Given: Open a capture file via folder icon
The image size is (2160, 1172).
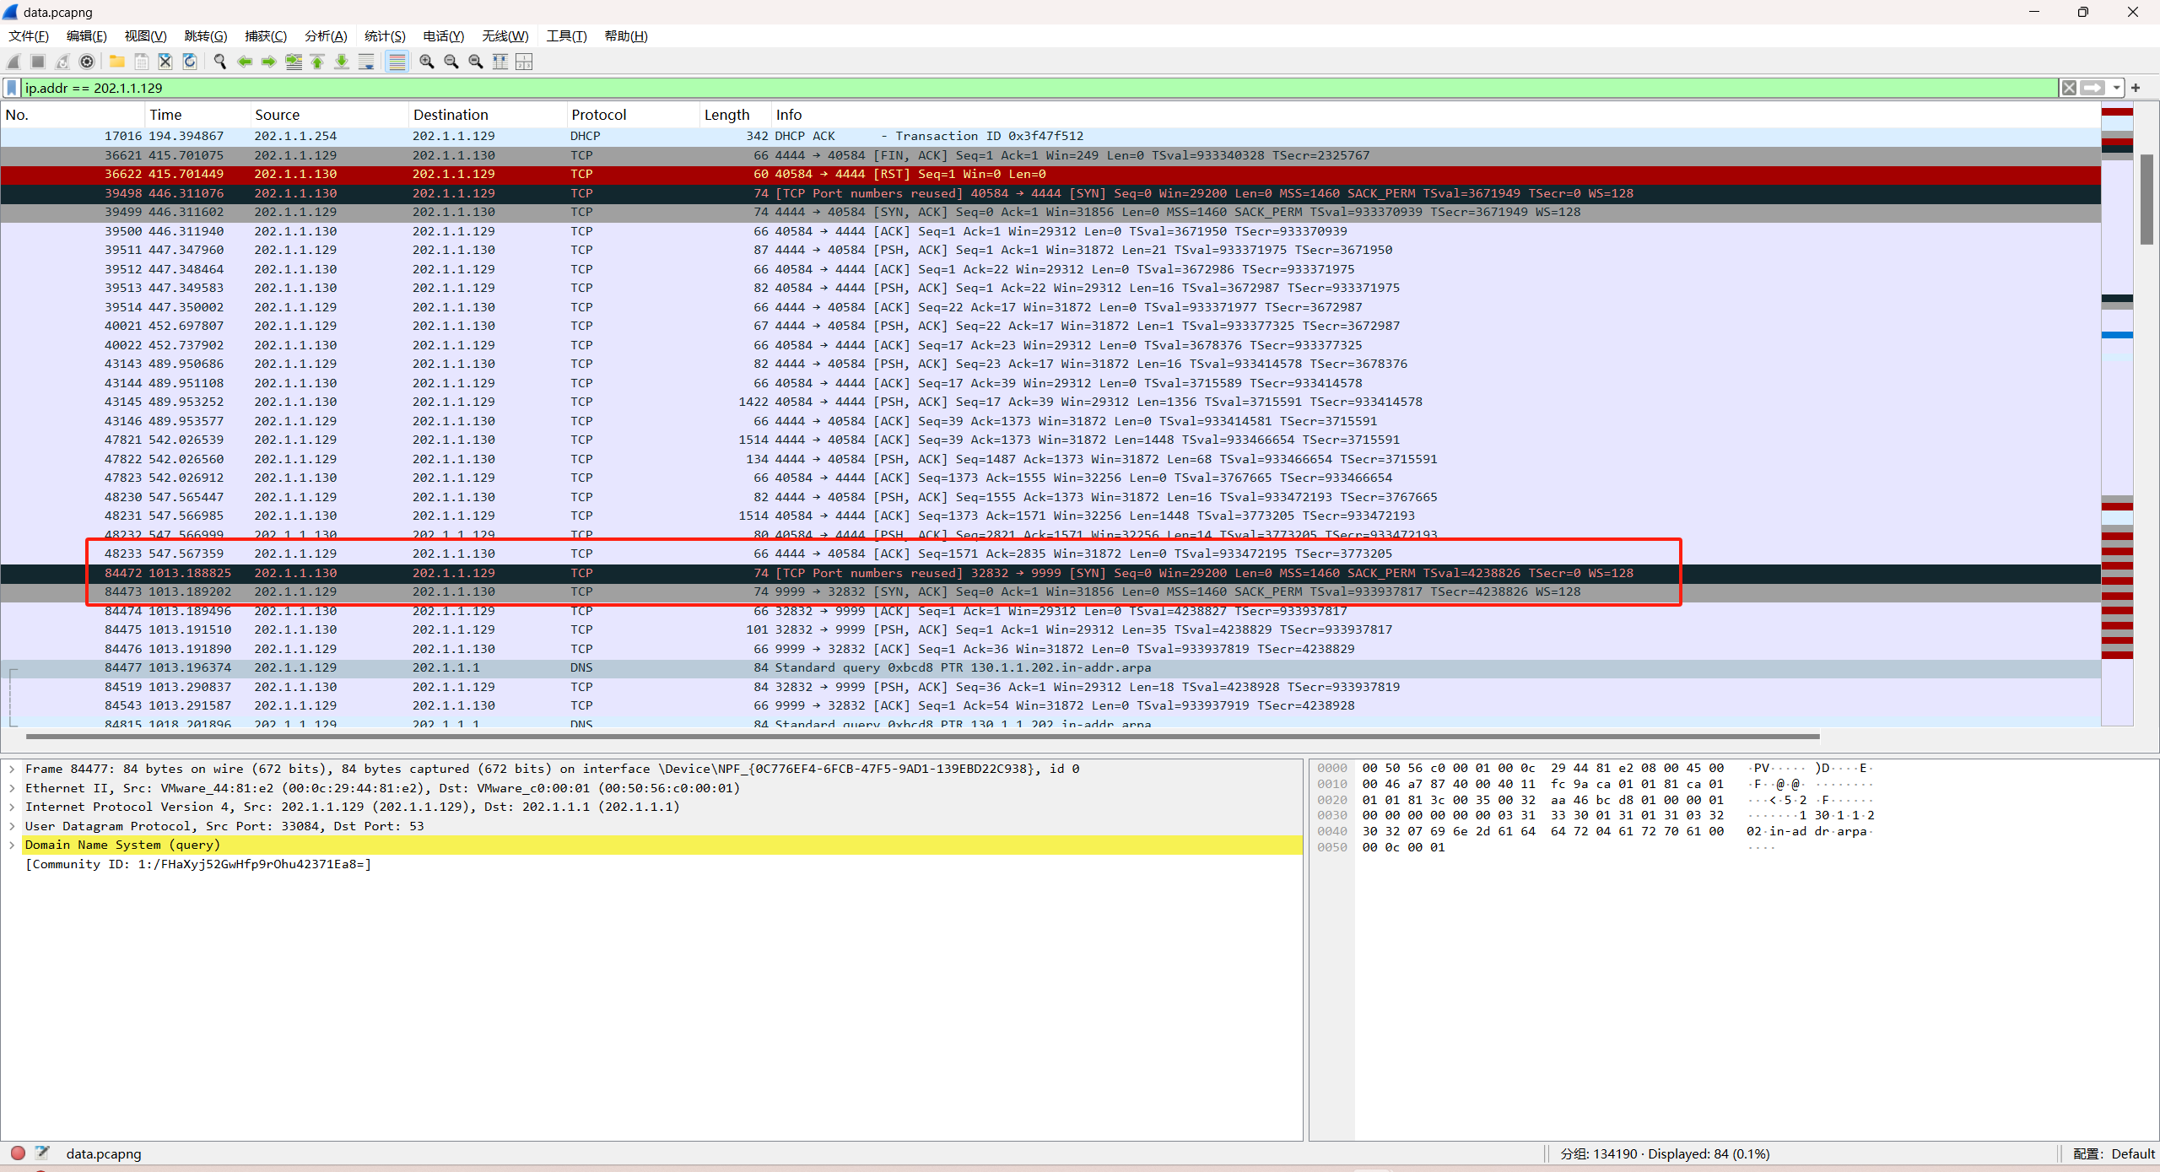Looking at the screenshot, I should point(117,62).
